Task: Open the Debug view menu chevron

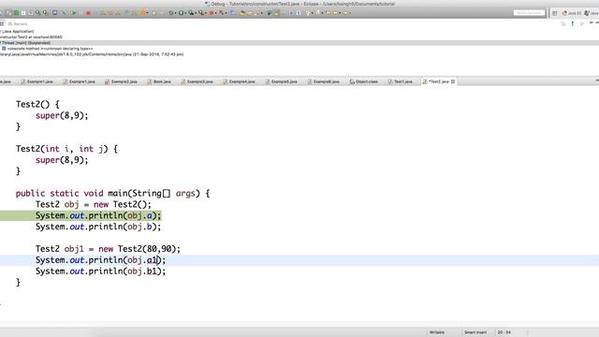Action: tap(591, 23)
